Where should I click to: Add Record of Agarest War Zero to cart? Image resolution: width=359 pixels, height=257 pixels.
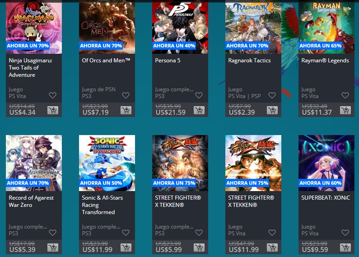(x=53, y=248)
